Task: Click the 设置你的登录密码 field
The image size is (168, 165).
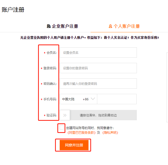Action: coord(98,68)
